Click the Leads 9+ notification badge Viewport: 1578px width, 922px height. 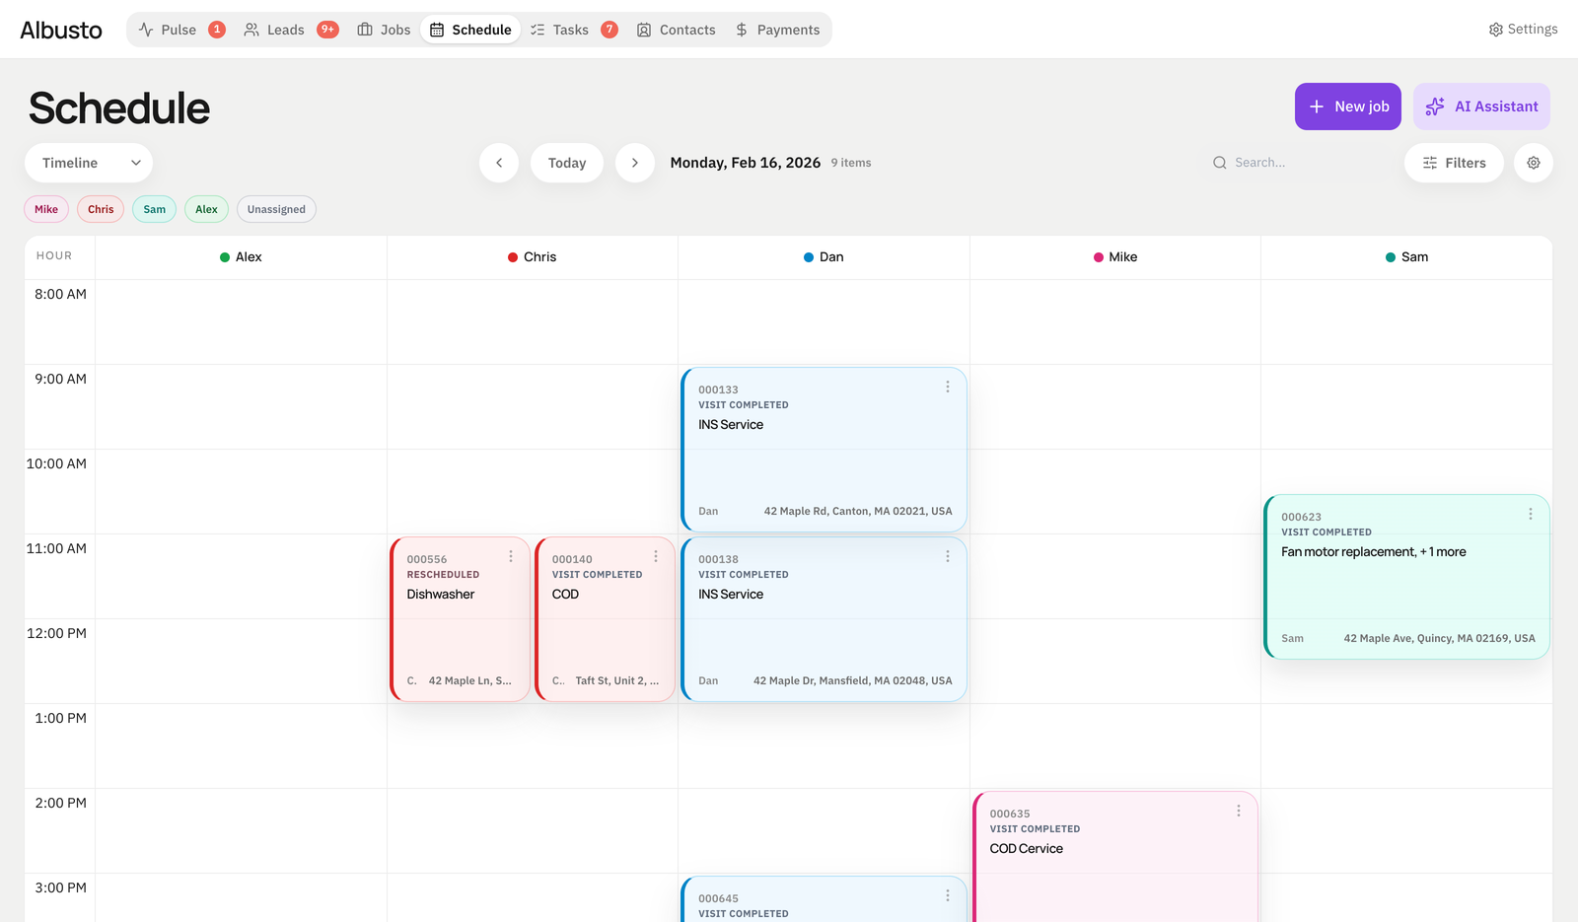(328, 30)
